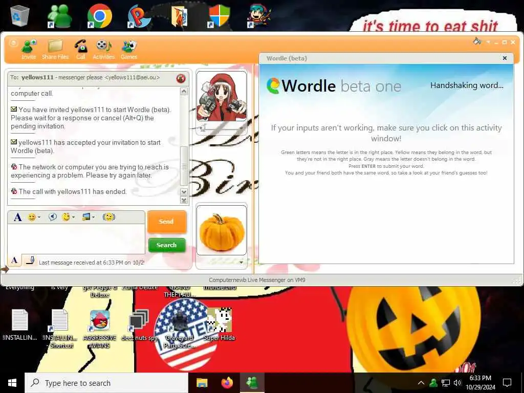Click the taskbar search box
The width and height of the screenshot is (524, 393).
[x=106, y=383]
